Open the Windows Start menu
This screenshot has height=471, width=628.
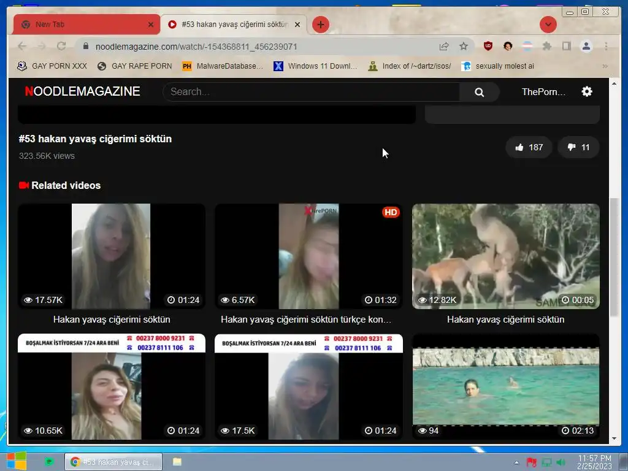tap(17, 461)
